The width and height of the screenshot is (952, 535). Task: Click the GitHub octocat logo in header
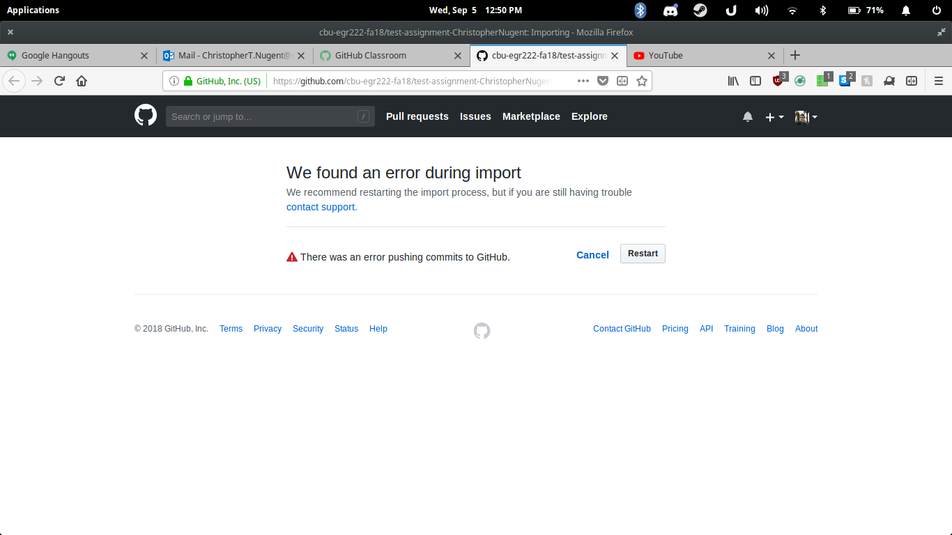pyautogui.click(x=146, y=115)
